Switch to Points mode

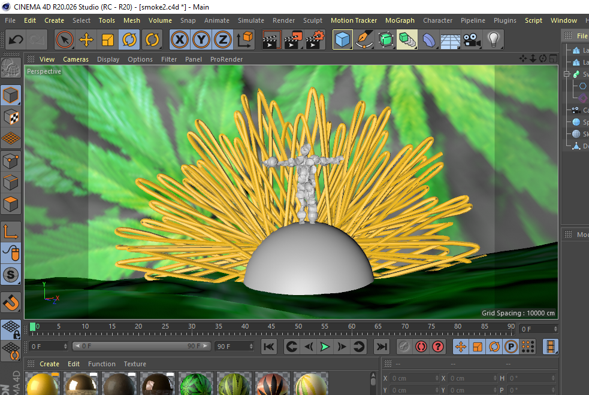(x=11, y=162)
